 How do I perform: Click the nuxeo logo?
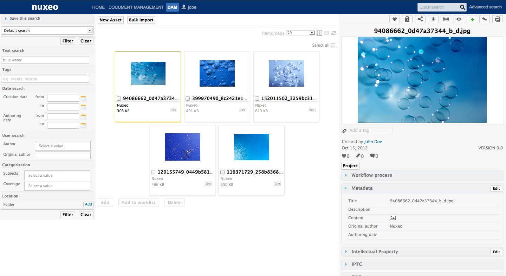pos(45,7)
